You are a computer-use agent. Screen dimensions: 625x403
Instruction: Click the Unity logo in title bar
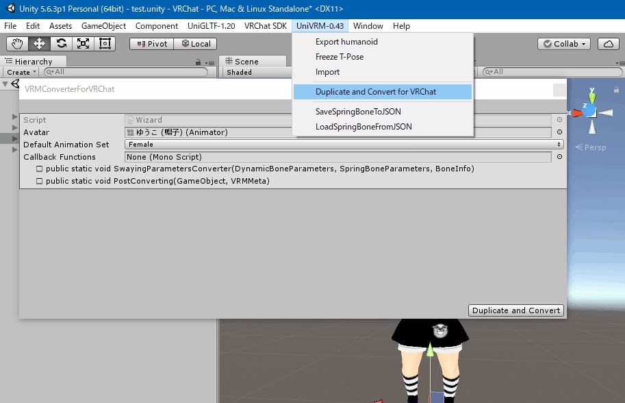11,8
